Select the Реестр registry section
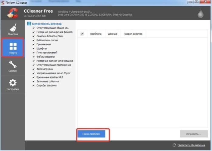 point(13,48)
